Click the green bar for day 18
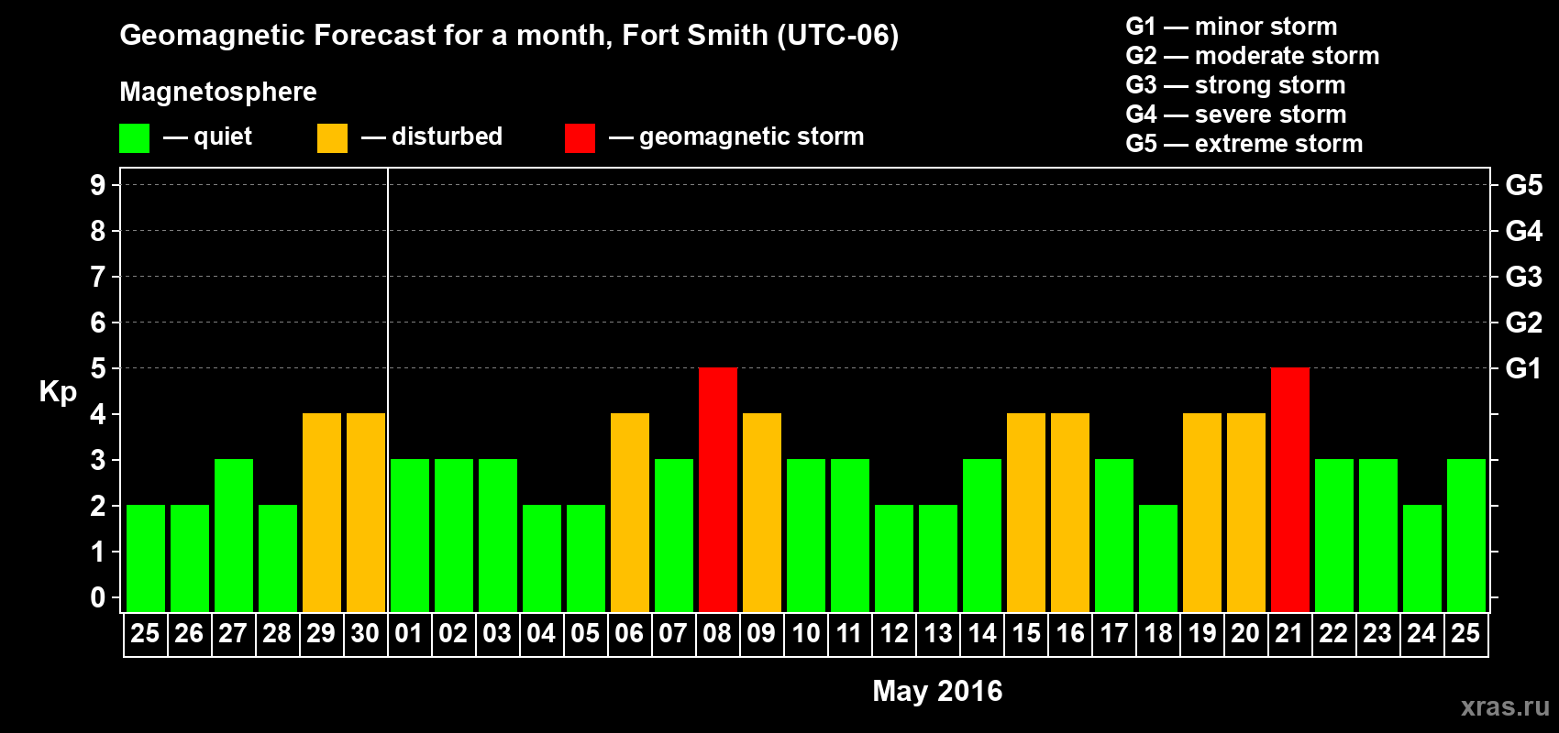1559x733 pixels. [1158, 559]
